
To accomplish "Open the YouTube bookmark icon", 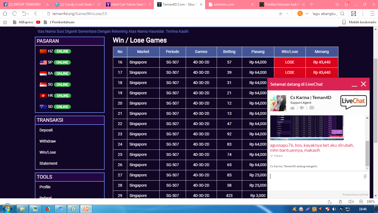I will pos(38,22).
